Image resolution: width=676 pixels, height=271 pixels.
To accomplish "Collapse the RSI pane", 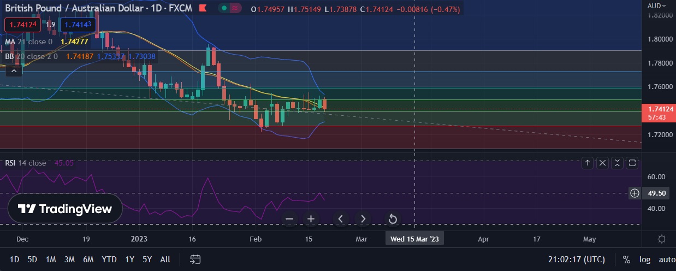I will pyautogui.click(x=617, y=163).
